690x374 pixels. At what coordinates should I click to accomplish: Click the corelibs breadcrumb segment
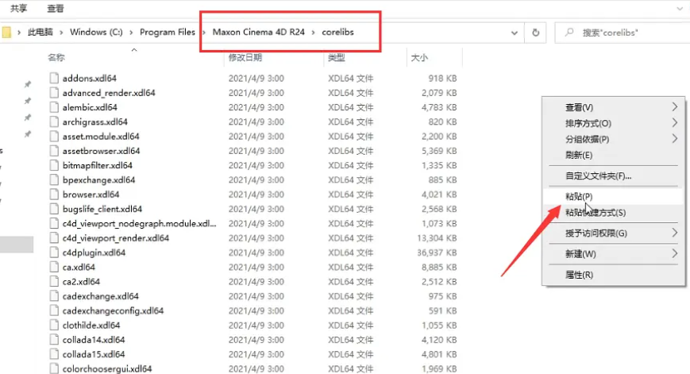338,32
